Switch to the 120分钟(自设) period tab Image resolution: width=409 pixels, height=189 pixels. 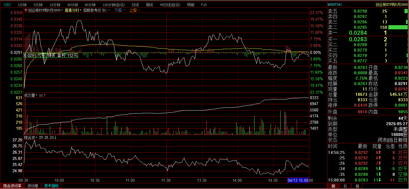(114, 5)
